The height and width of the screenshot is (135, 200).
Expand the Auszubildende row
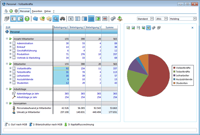[x=10, y=79]
